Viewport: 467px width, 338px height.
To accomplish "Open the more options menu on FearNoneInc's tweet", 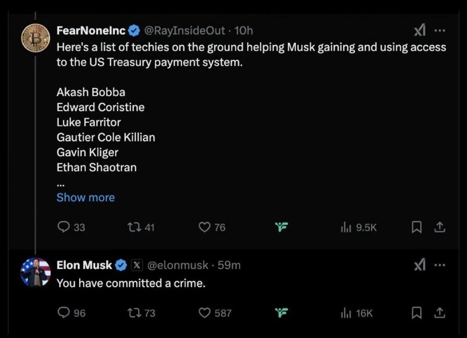I will pyautogui.click(x=440, y=30).
